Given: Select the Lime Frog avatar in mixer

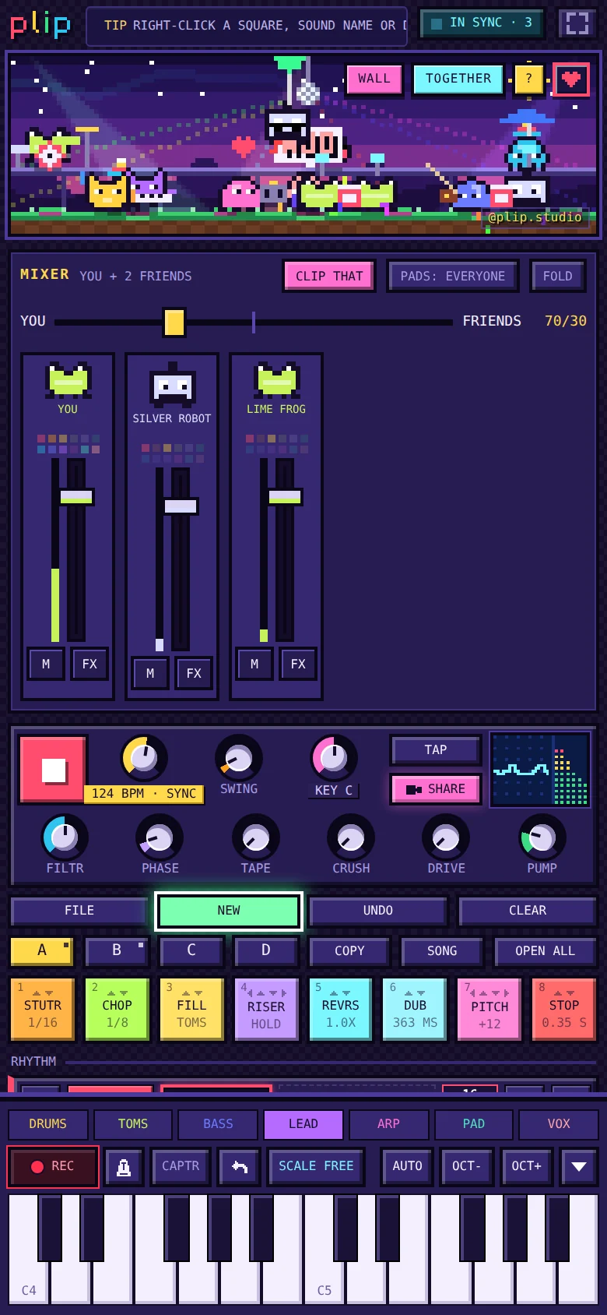Looking at the screenshot, I should point(276,380).
